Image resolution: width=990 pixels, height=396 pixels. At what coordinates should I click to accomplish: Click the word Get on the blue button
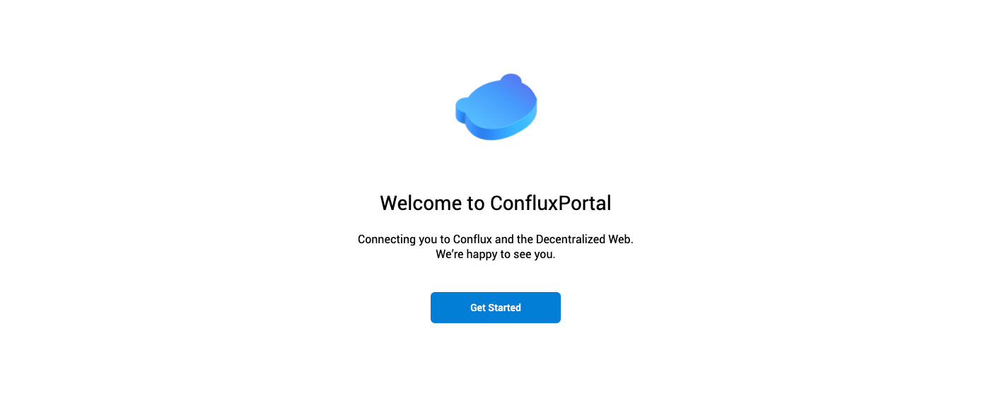click(477, 308)
